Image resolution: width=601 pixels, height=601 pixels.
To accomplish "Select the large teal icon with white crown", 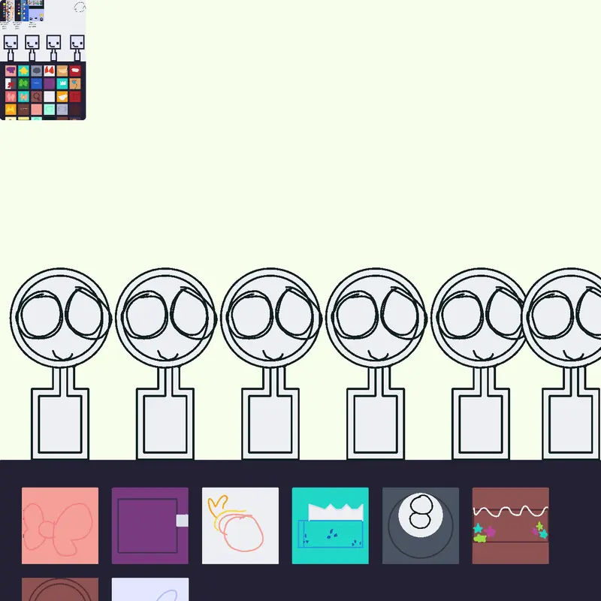I will 331,525.
